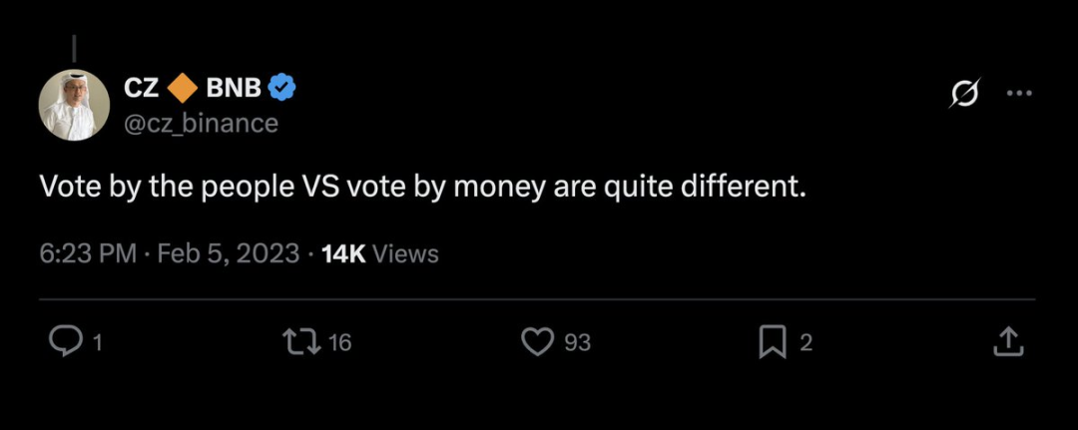Open the three-dot more options menu
This screenshot has width=1078, height=430.
coord(1018,93)
